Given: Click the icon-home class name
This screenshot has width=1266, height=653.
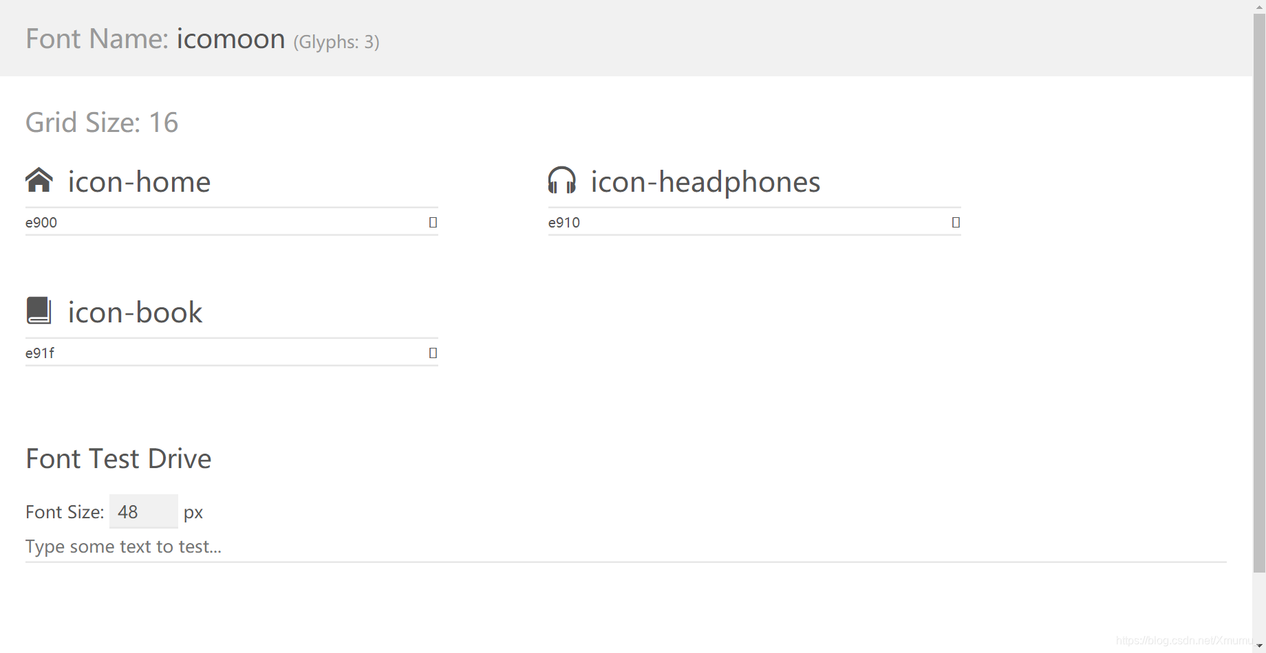Looking at the screenshot, I should point(139,181).
